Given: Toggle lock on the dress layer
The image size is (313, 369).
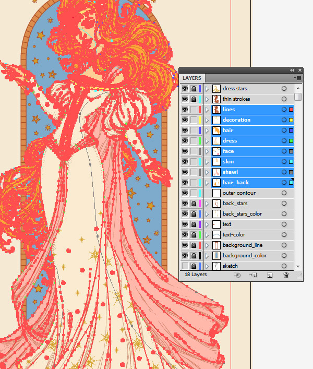Looking at the screenshot, I should tap(193, 141).
